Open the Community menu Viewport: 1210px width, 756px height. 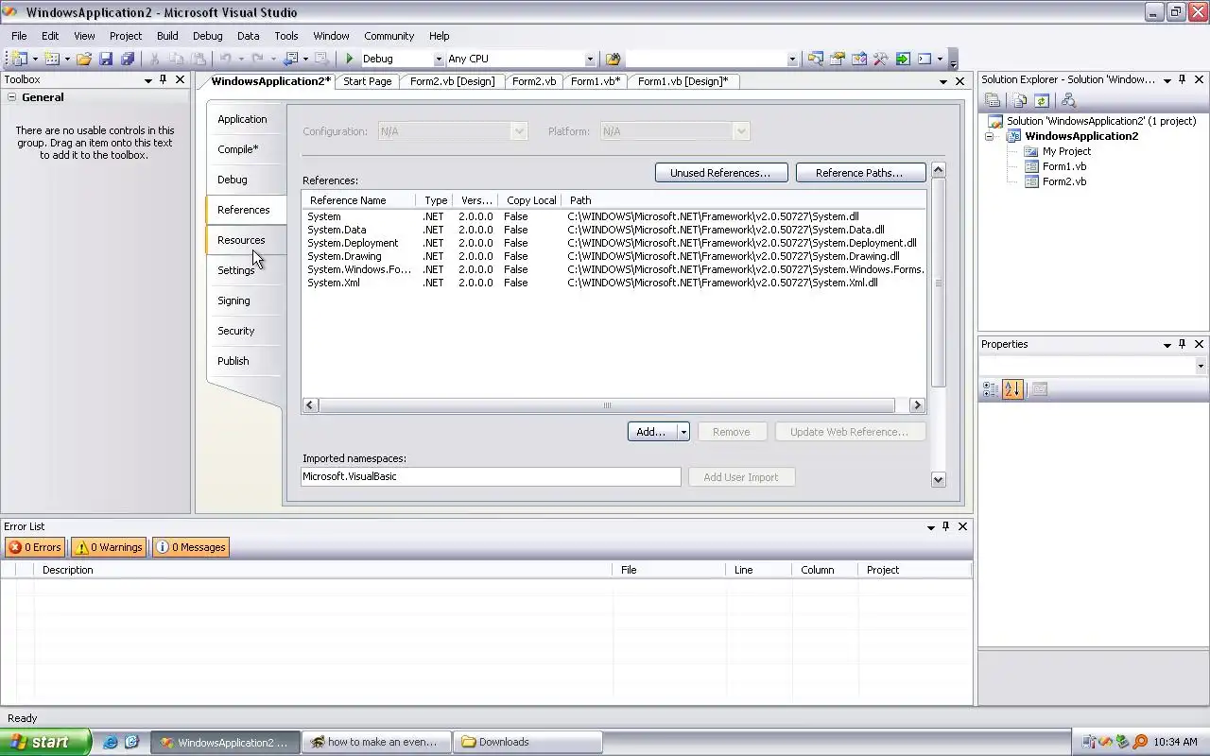point(389,36)
